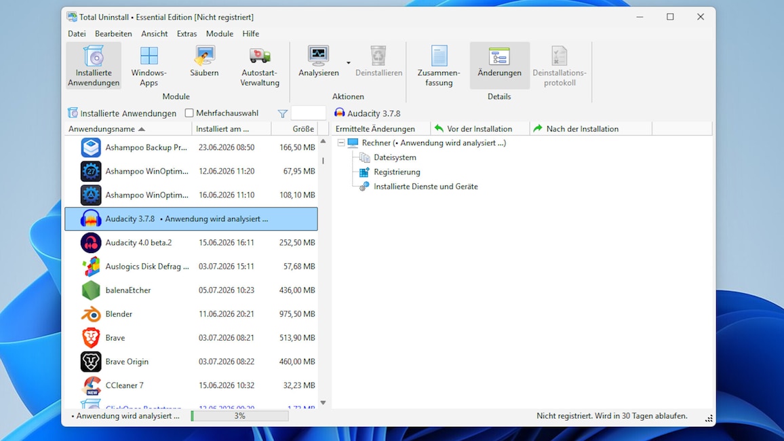Click the 05.07.2026 10:23 install date

point(227,290)
